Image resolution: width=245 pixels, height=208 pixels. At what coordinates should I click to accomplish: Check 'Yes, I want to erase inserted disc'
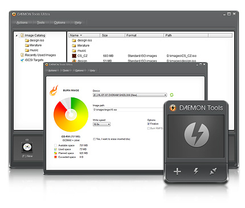[x=94, y=139]
